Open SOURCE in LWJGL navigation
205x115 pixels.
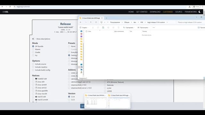click(179, 12)
